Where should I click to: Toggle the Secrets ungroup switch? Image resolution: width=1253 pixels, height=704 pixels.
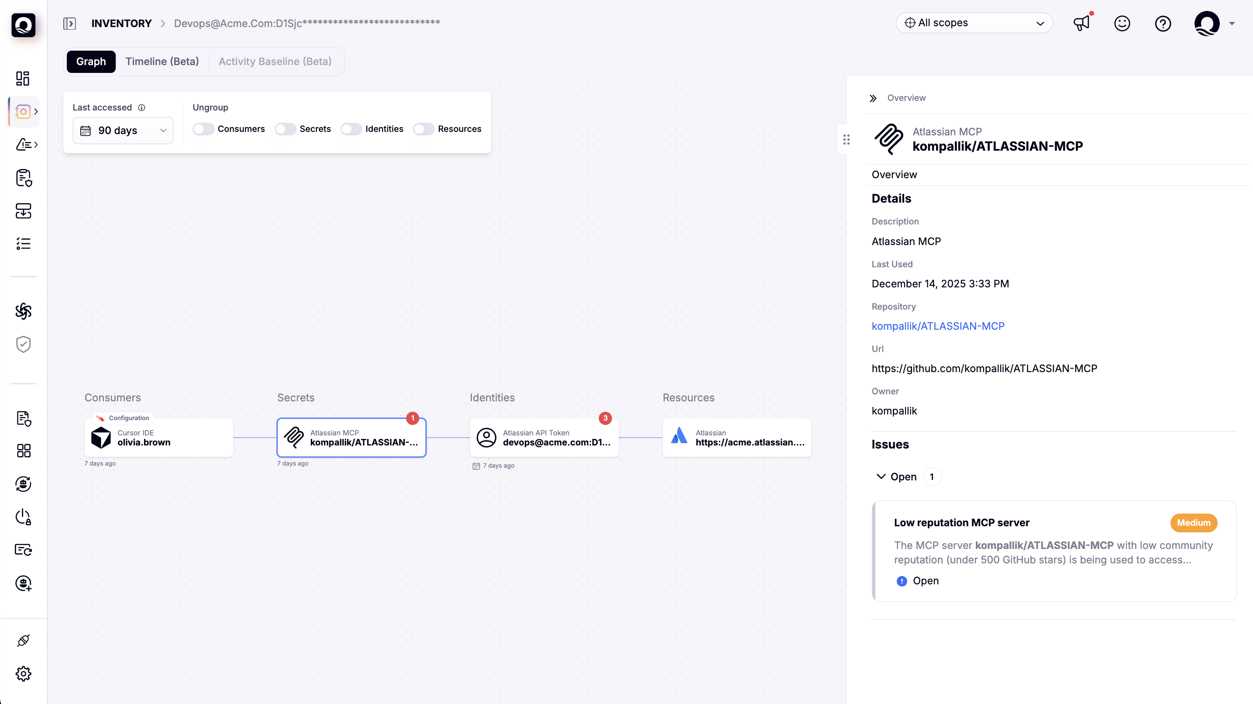(x=285, y=129)
